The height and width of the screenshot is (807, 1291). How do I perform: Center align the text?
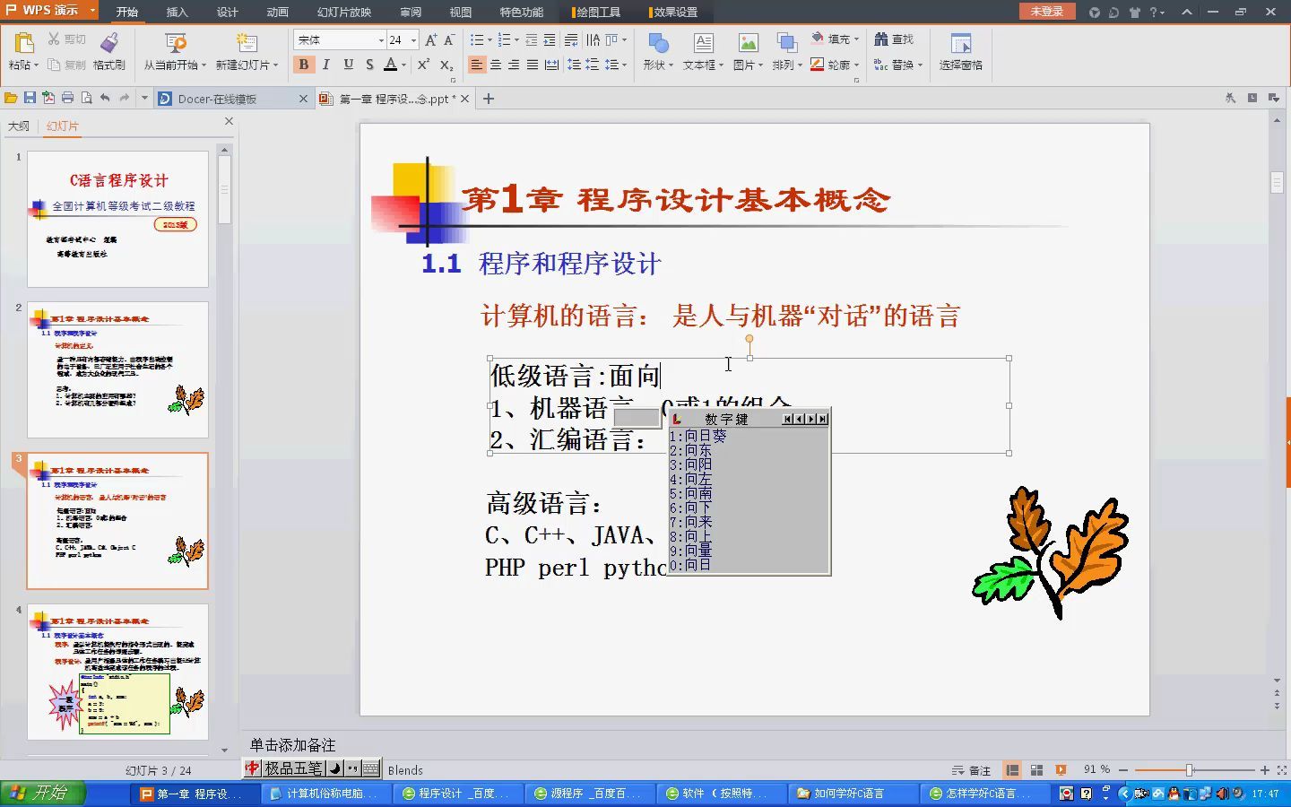(x=496, y=65)
